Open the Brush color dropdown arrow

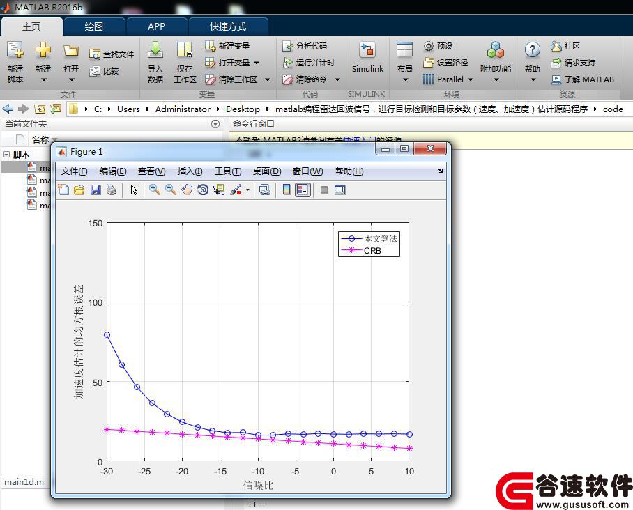247,190
